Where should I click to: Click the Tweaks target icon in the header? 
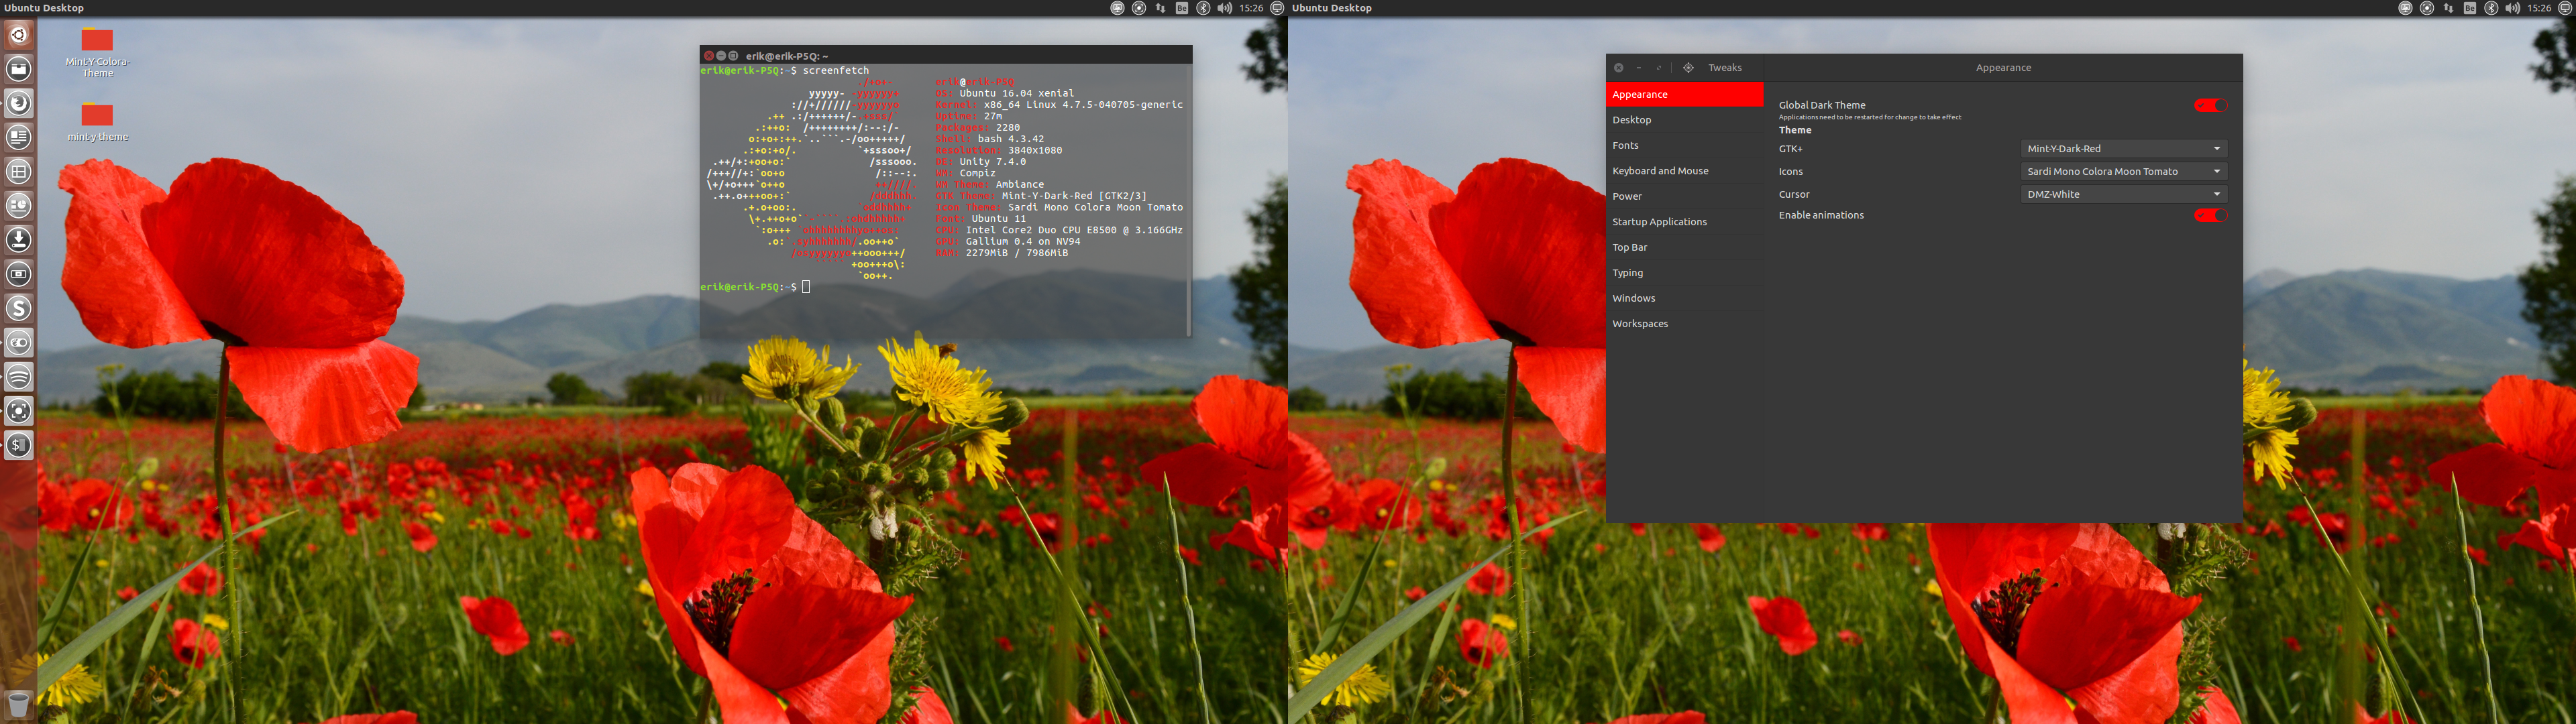(x=1688, y=68)
